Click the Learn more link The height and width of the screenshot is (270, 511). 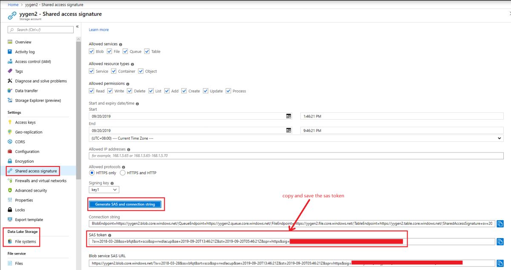tap(99, 30)
